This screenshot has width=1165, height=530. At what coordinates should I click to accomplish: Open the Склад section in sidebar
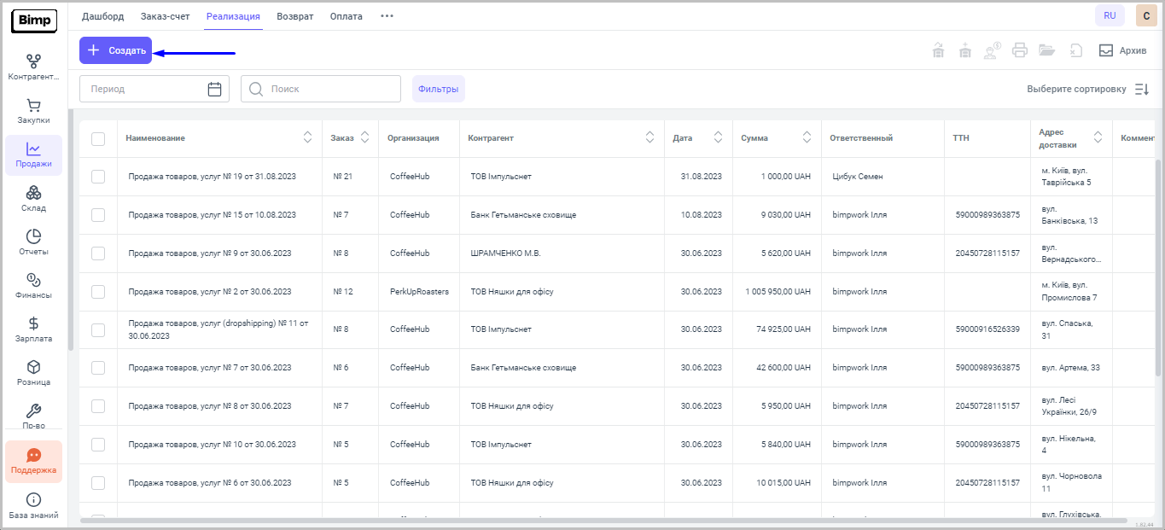[33, 199]
